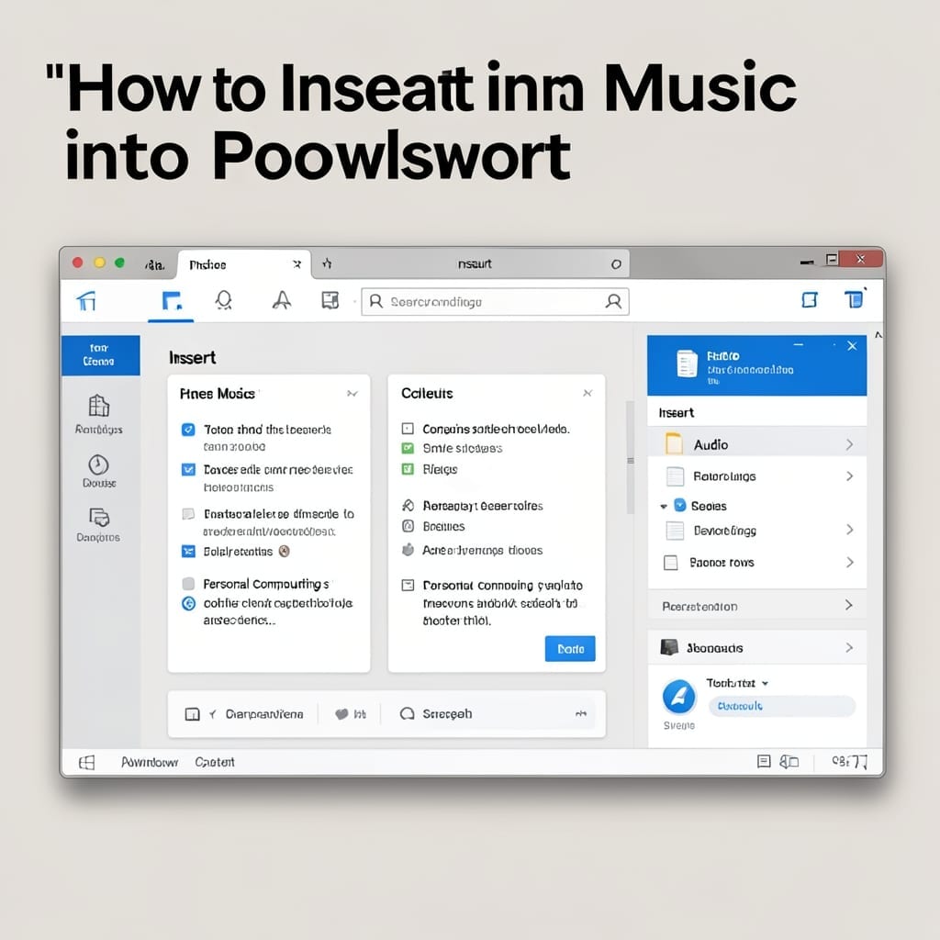Image resolution: width=940 pixels, height=940 pixels.
Task: Select the blue slide layout toolbar icon
Action: [172, 300]
